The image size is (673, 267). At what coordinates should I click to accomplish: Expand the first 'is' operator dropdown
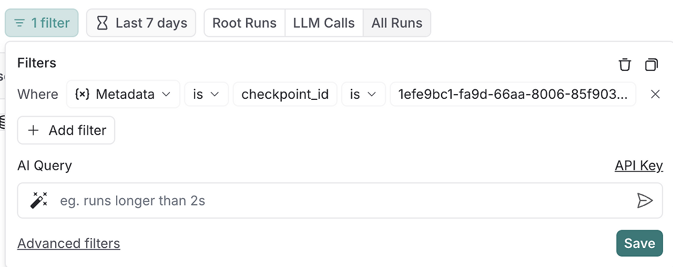(206, 94)
